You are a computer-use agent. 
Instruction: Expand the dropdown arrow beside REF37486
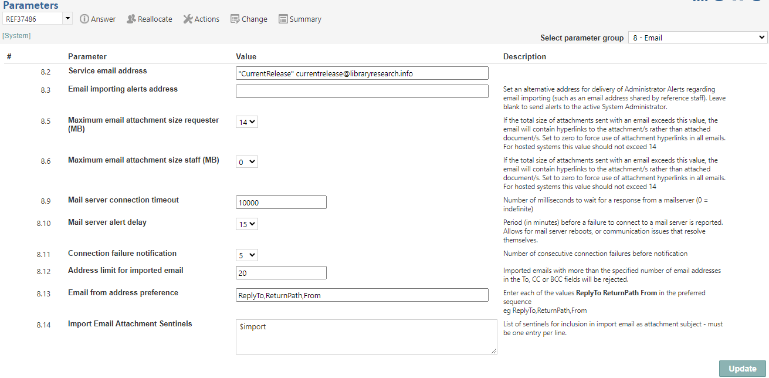pyautogui.click(x=67, y=19)
